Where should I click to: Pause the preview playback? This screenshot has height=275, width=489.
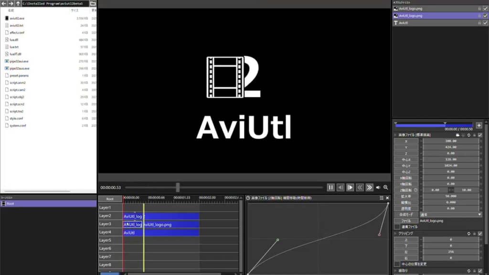[x=330, y=187]
